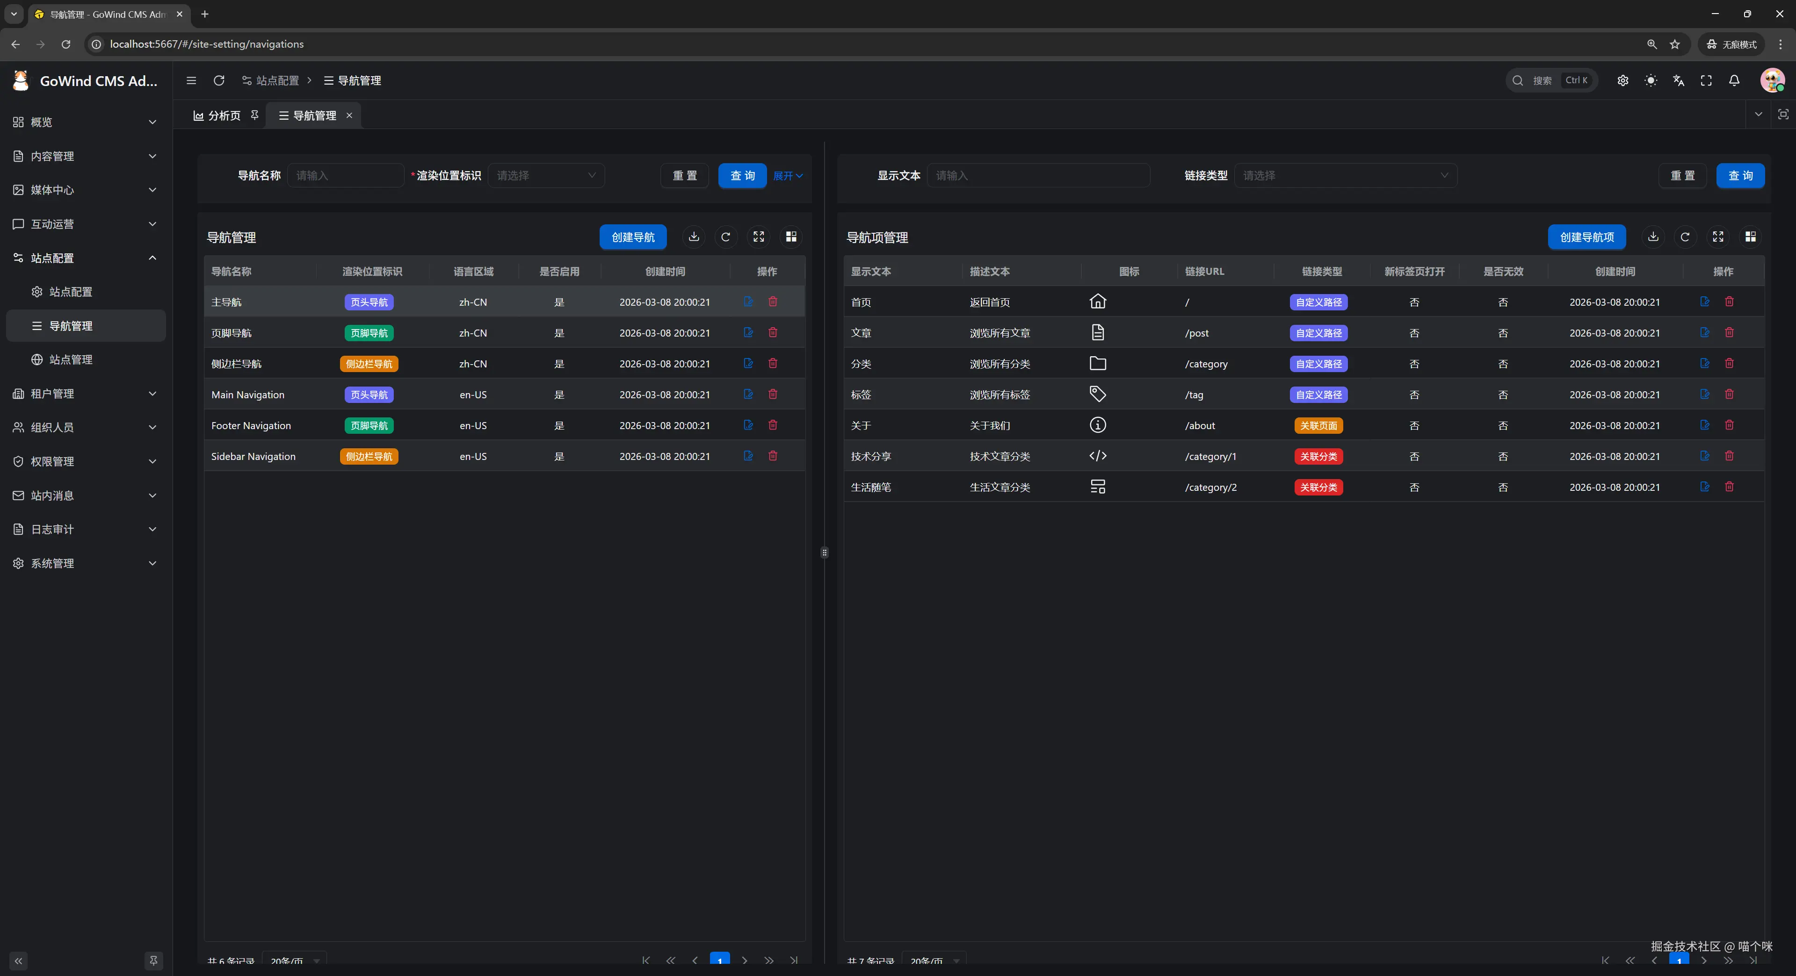Click the 显示文本 input field
The width and height of the screenshot is (1796, 976).
point(1037,176)
